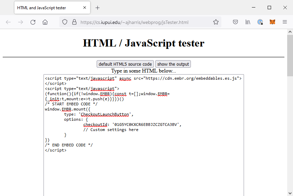
Task: Click inside the HTML code textarea
Action: (x=144, y=135)
